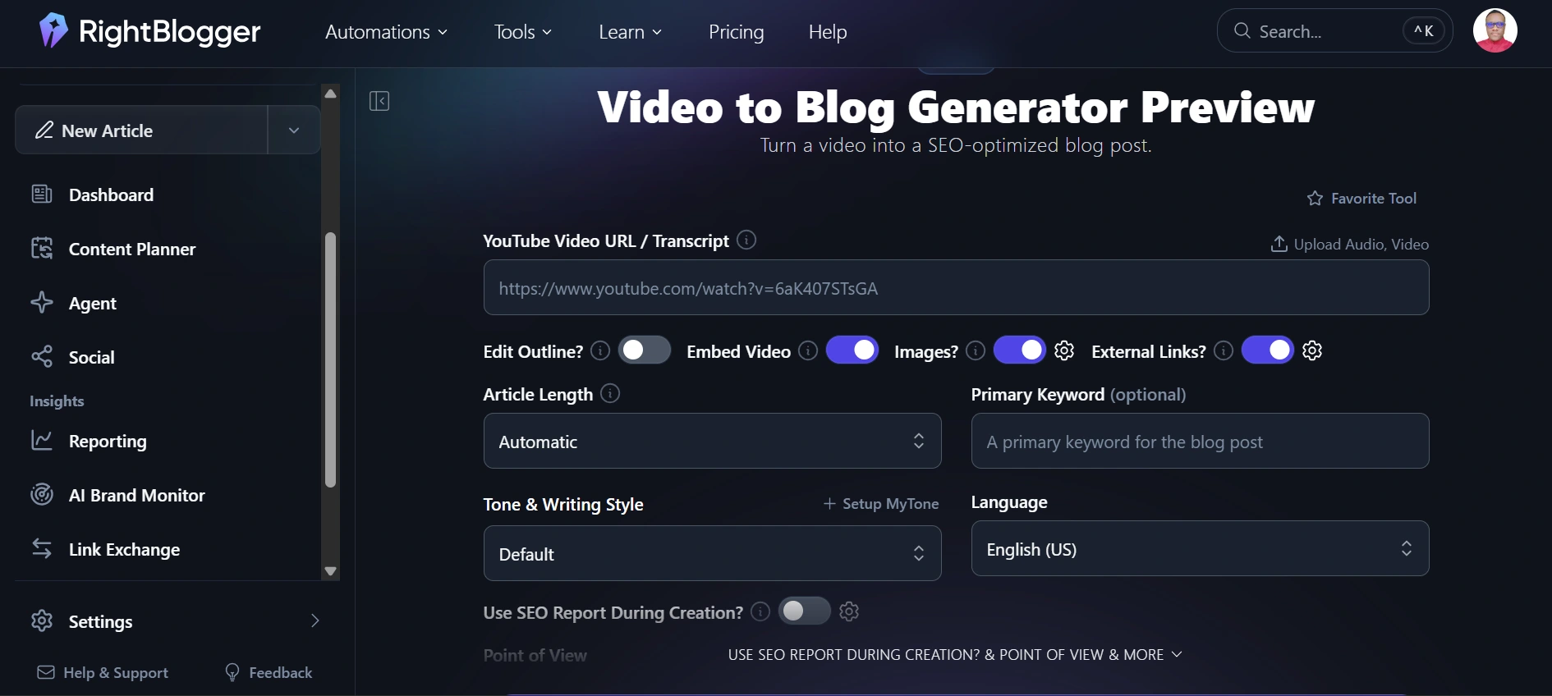Expand the Automations menu
This screenshot has width=1552, height=696.
tap(387, 32)
